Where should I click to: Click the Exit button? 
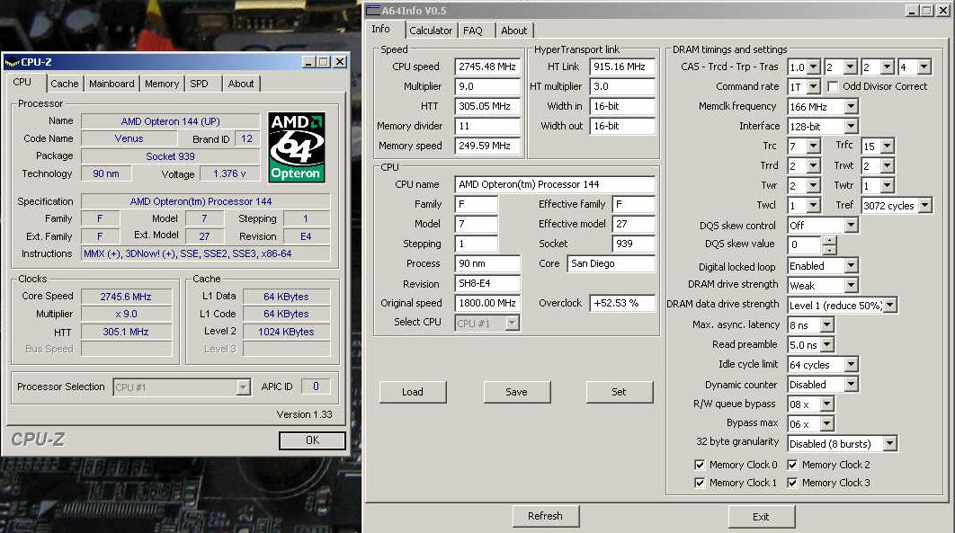click(x=761, y=517)
